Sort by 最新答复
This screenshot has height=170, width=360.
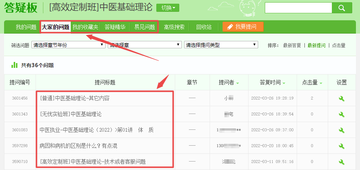click(292, 45)
